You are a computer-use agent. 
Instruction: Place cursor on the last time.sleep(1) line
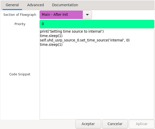51,45
